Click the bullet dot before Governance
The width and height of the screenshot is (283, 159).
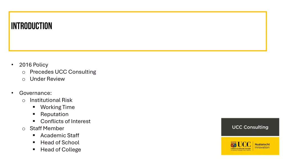tap(12, 93)
